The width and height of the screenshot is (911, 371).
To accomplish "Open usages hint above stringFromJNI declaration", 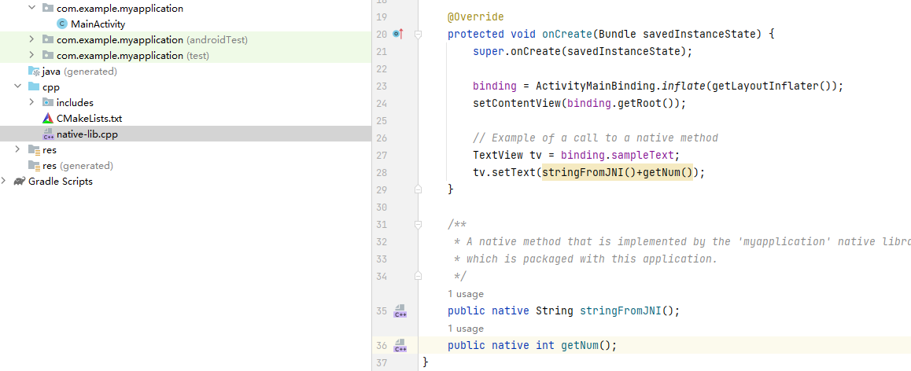I will [466, 294].
